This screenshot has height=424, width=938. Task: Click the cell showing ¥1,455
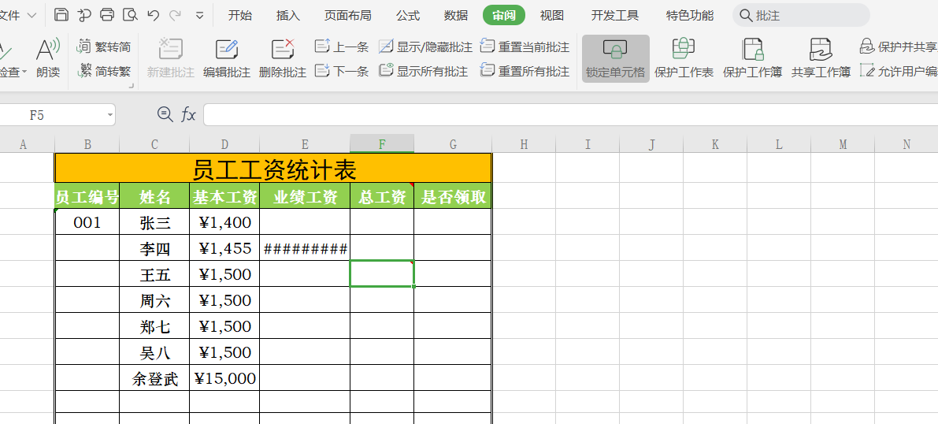click(x=224, y=248)
